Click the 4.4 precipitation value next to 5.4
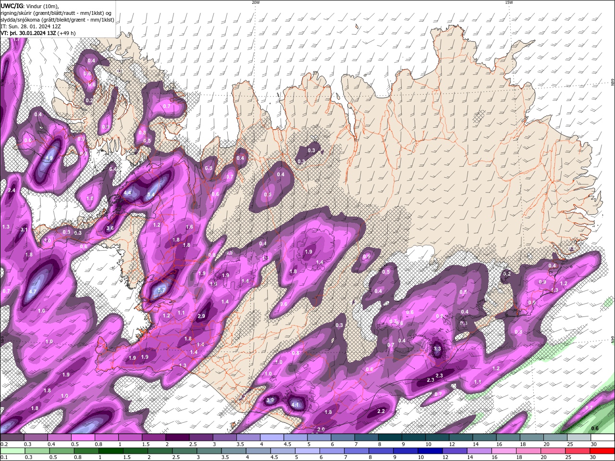The height and width of the screenshot is (461, 615). 128,193
